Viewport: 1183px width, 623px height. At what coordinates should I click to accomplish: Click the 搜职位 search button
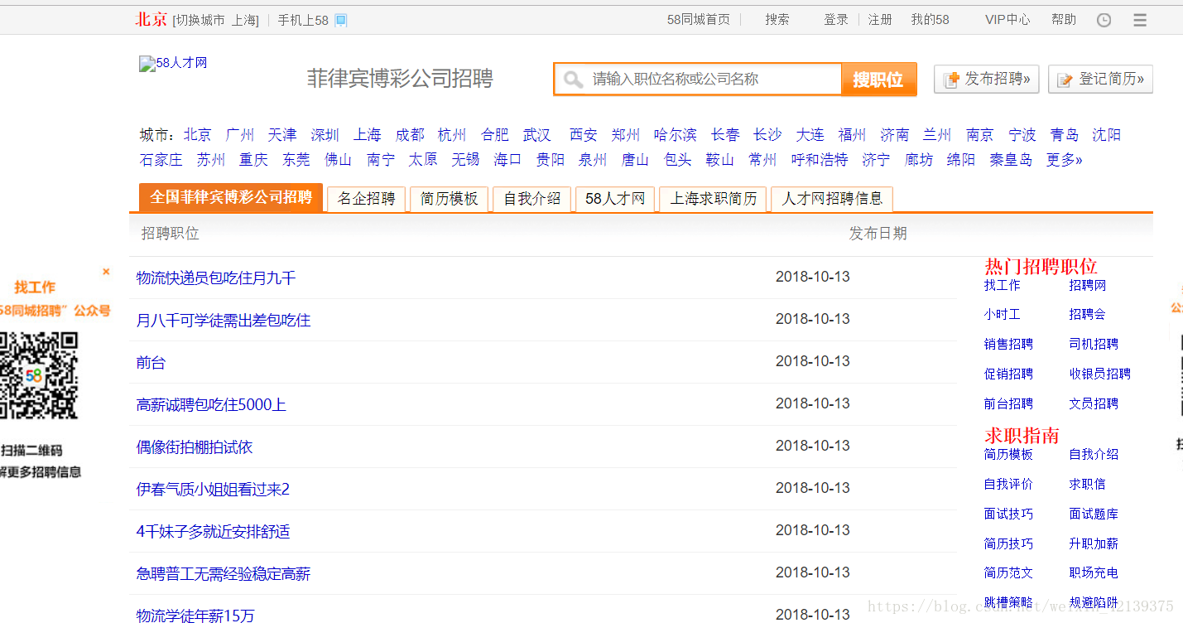coord(878,80)
